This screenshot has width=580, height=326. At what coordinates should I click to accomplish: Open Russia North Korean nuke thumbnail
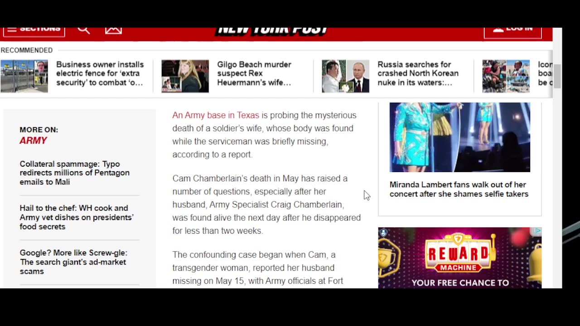(345, 76)
